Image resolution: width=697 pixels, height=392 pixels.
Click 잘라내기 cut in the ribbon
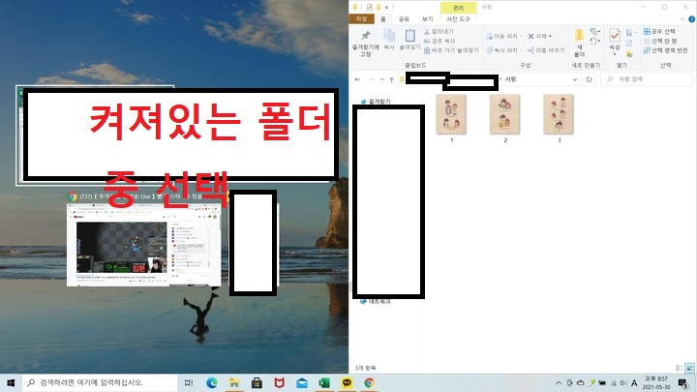(x=439, y=32)
